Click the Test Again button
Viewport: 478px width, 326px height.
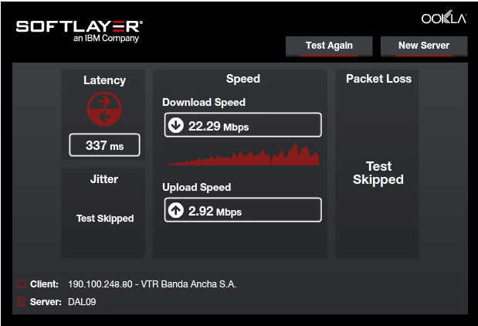[329, 46]
